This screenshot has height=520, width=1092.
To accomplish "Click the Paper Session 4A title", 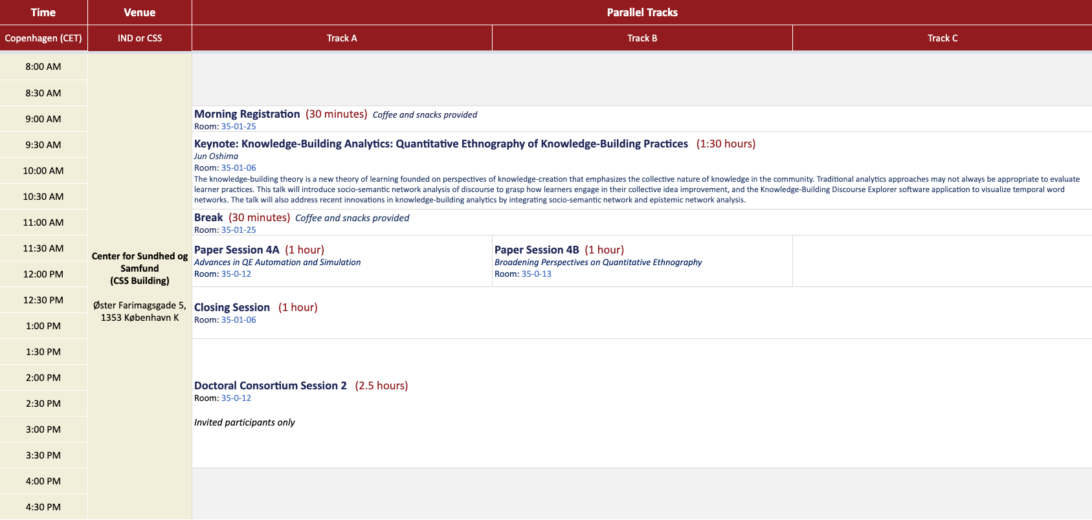I will tap(237, 250).
